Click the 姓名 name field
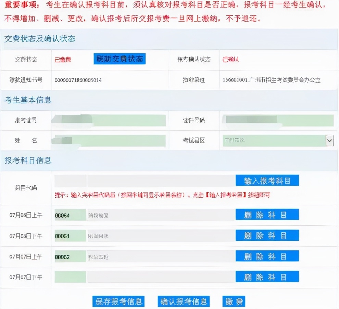The height and width of the screenshot is (309, 339). point(108,140)
